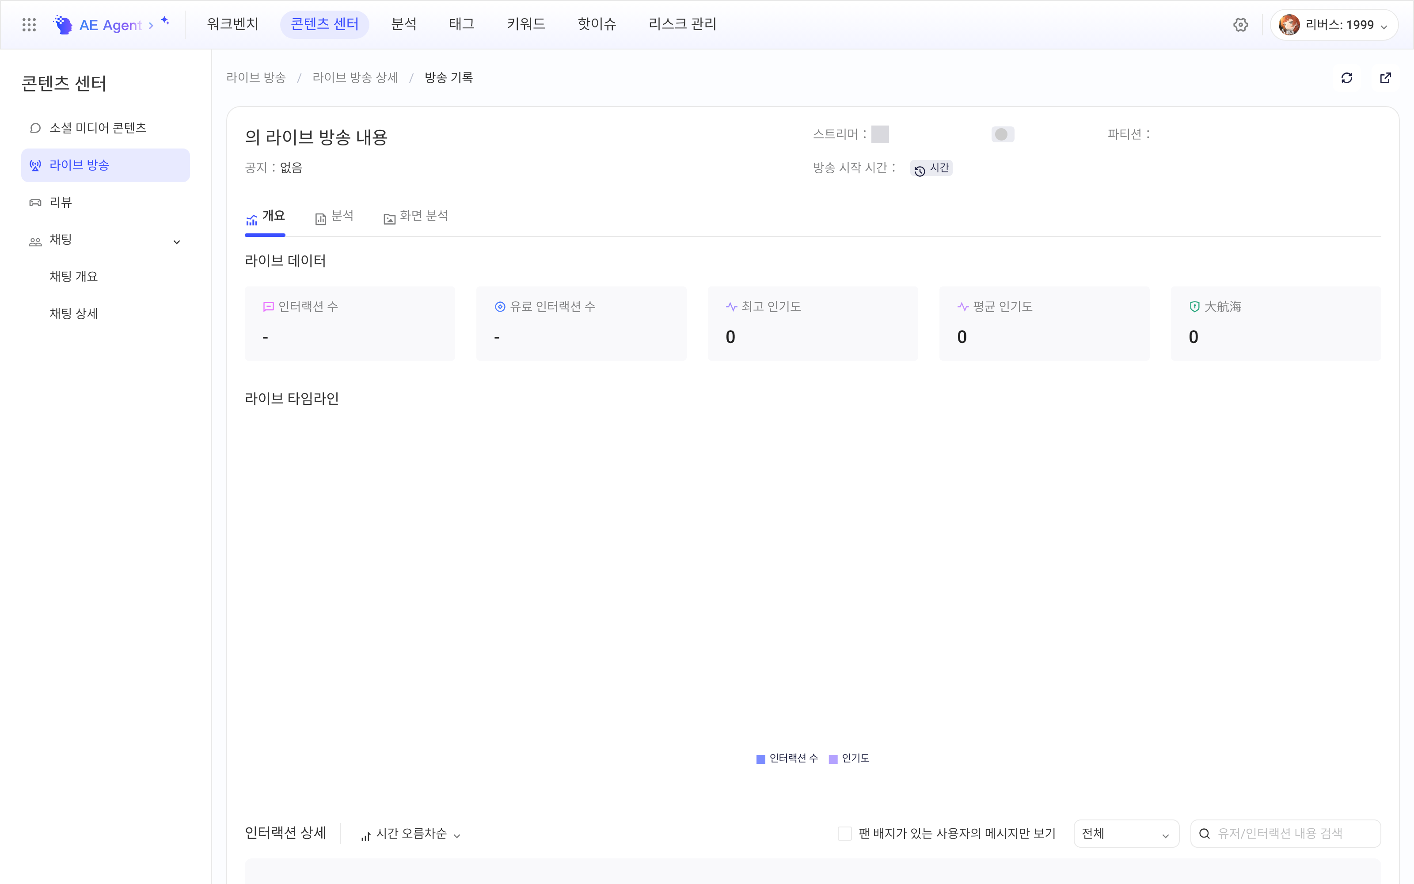Click the search magnifier icon

click(1204, 834)
